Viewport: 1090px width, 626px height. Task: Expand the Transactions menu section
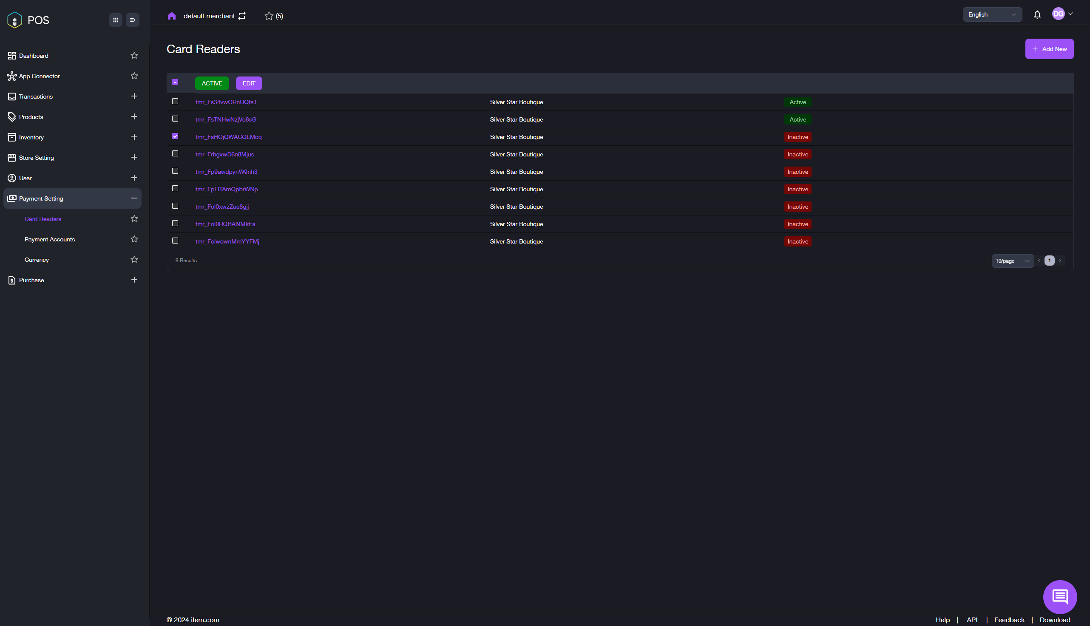tap(134, 96)
